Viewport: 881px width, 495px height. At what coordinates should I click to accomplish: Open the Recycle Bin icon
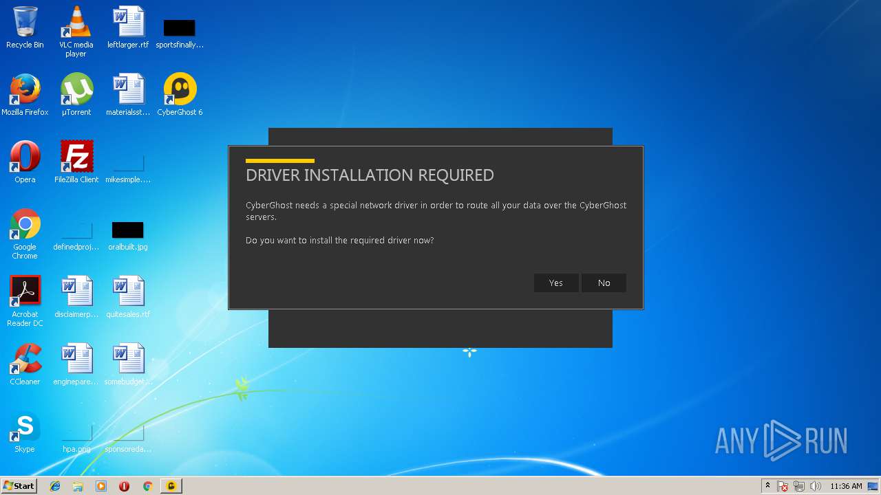25,27
